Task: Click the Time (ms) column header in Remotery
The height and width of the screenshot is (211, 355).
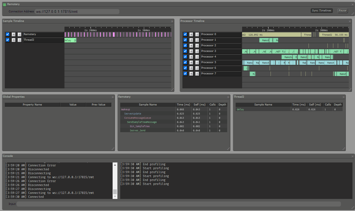Action: [184, 105]
